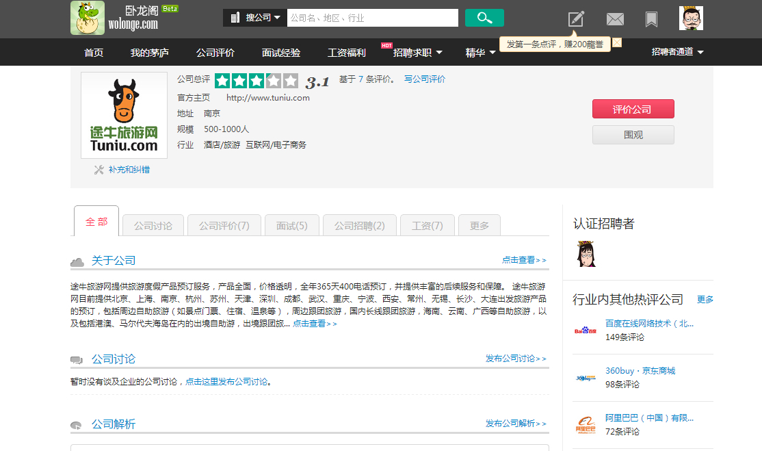Screen dimensions: 762x451
Task: Click the 酒店/旅游 industry tag
Action: [222, 145]
